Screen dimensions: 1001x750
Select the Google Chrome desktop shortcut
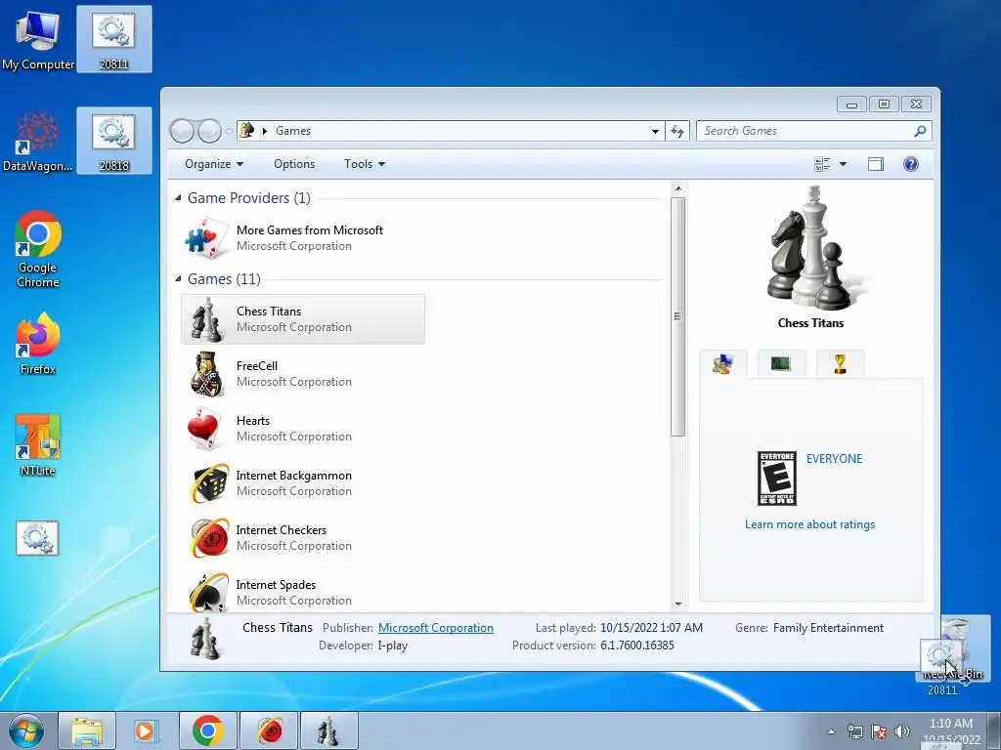[x=38, y=249]
